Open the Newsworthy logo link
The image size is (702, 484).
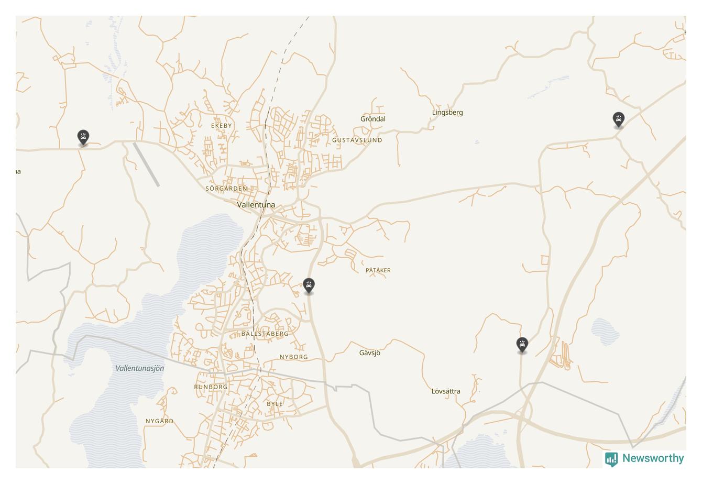pos(645,459)
